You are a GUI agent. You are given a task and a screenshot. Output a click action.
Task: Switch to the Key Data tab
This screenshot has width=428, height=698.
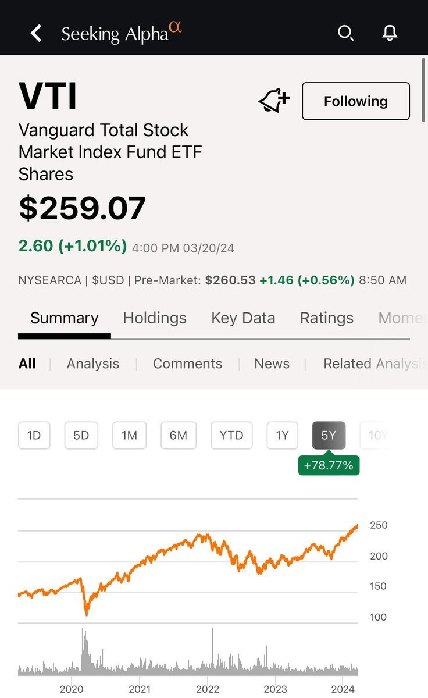click(243, 318)
